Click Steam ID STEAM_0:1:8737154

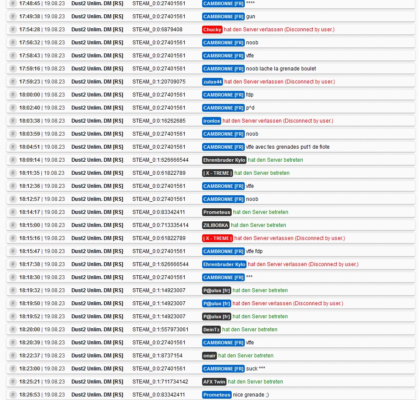point(157,356)
